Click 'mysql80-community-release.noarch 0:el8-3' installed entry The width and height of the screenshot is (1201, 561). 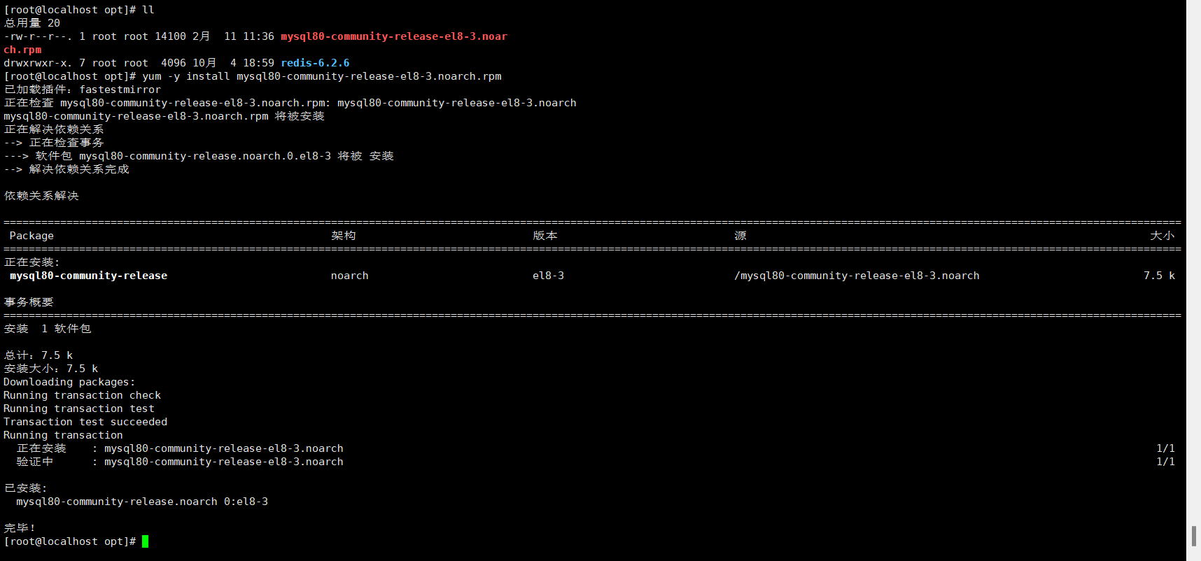click(x=142, y=502)
